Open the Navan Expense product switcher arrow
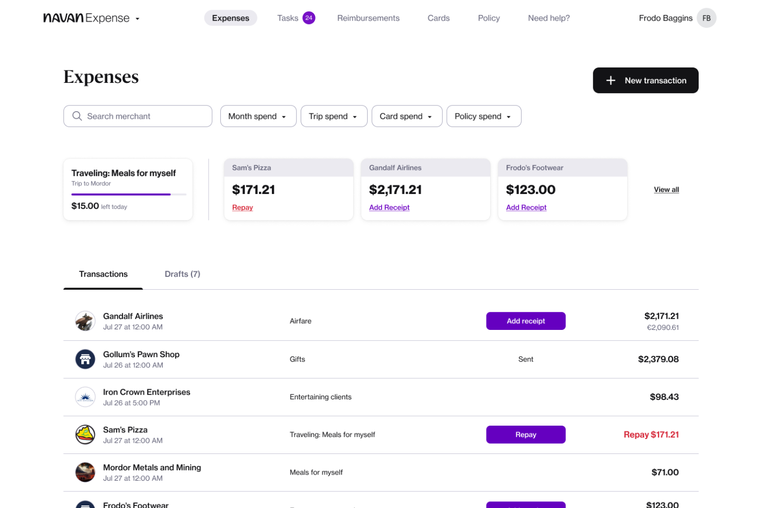Image resolution: width=762 pixels, height=508 pixels. pyautogui.click(x=137, y=19)
